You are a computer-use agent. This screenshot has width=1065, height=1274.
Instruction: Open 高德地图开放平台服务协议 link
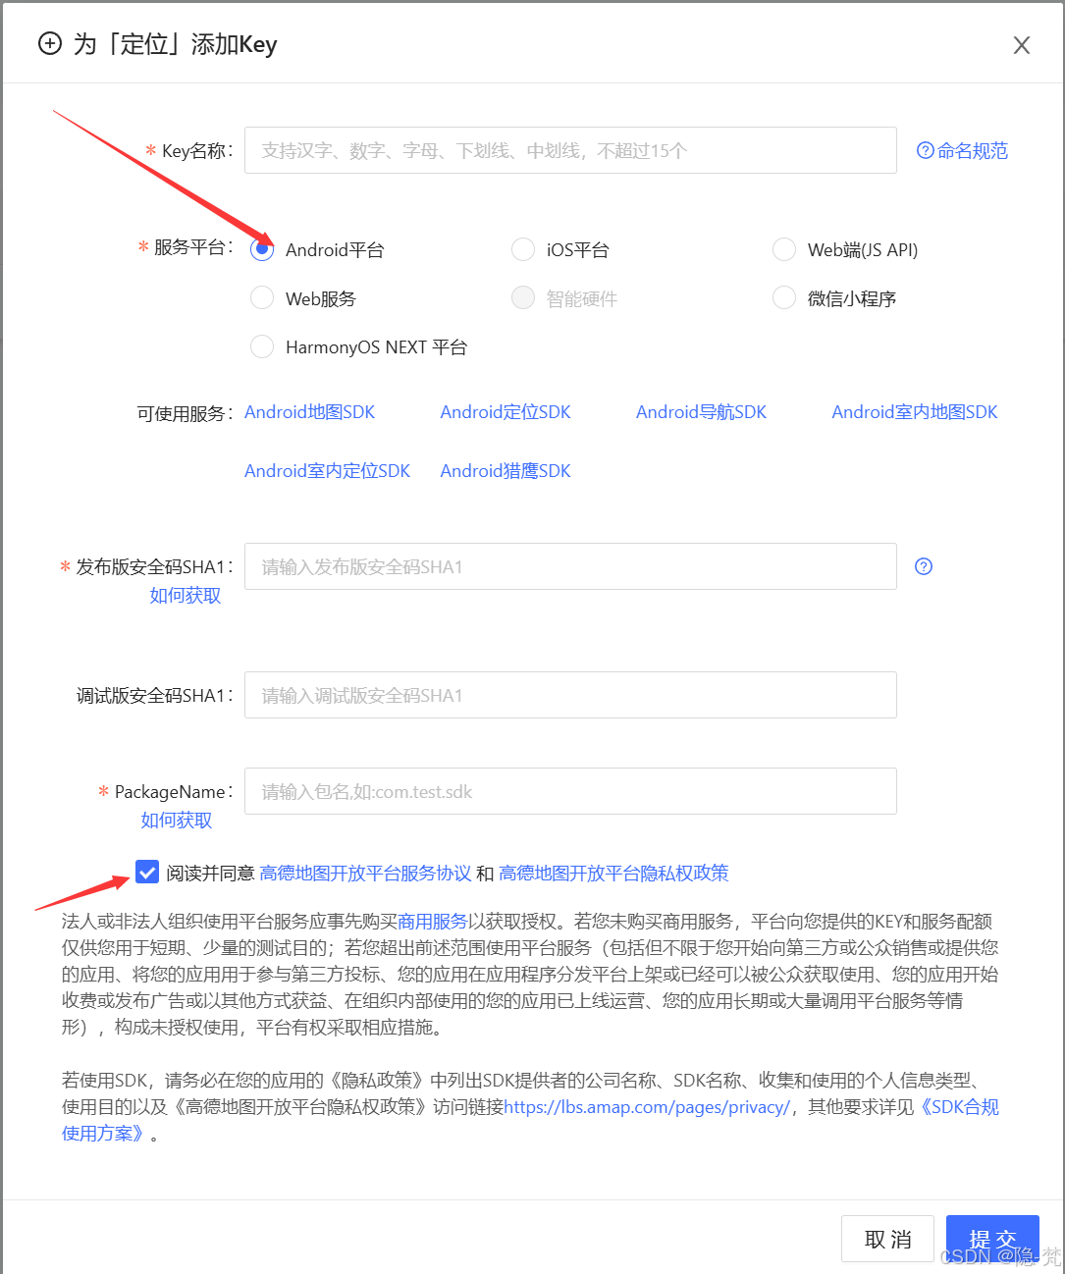coord(365,873)
